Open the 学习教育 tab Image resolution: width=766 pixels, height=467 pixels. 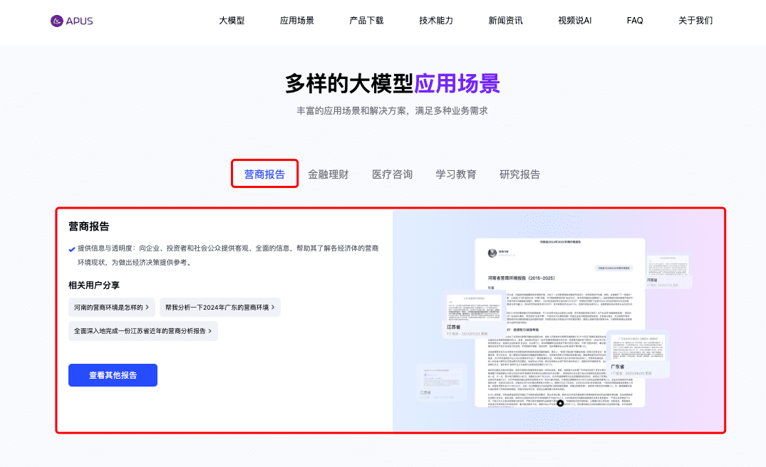point(456,174)
